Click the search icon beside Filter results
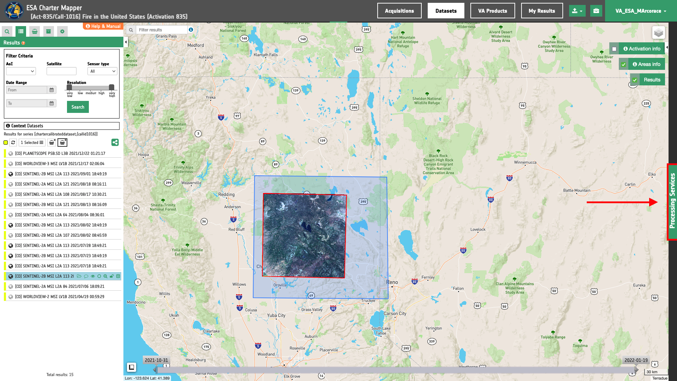Screen dimensions: 677x381 pos(131,30)
